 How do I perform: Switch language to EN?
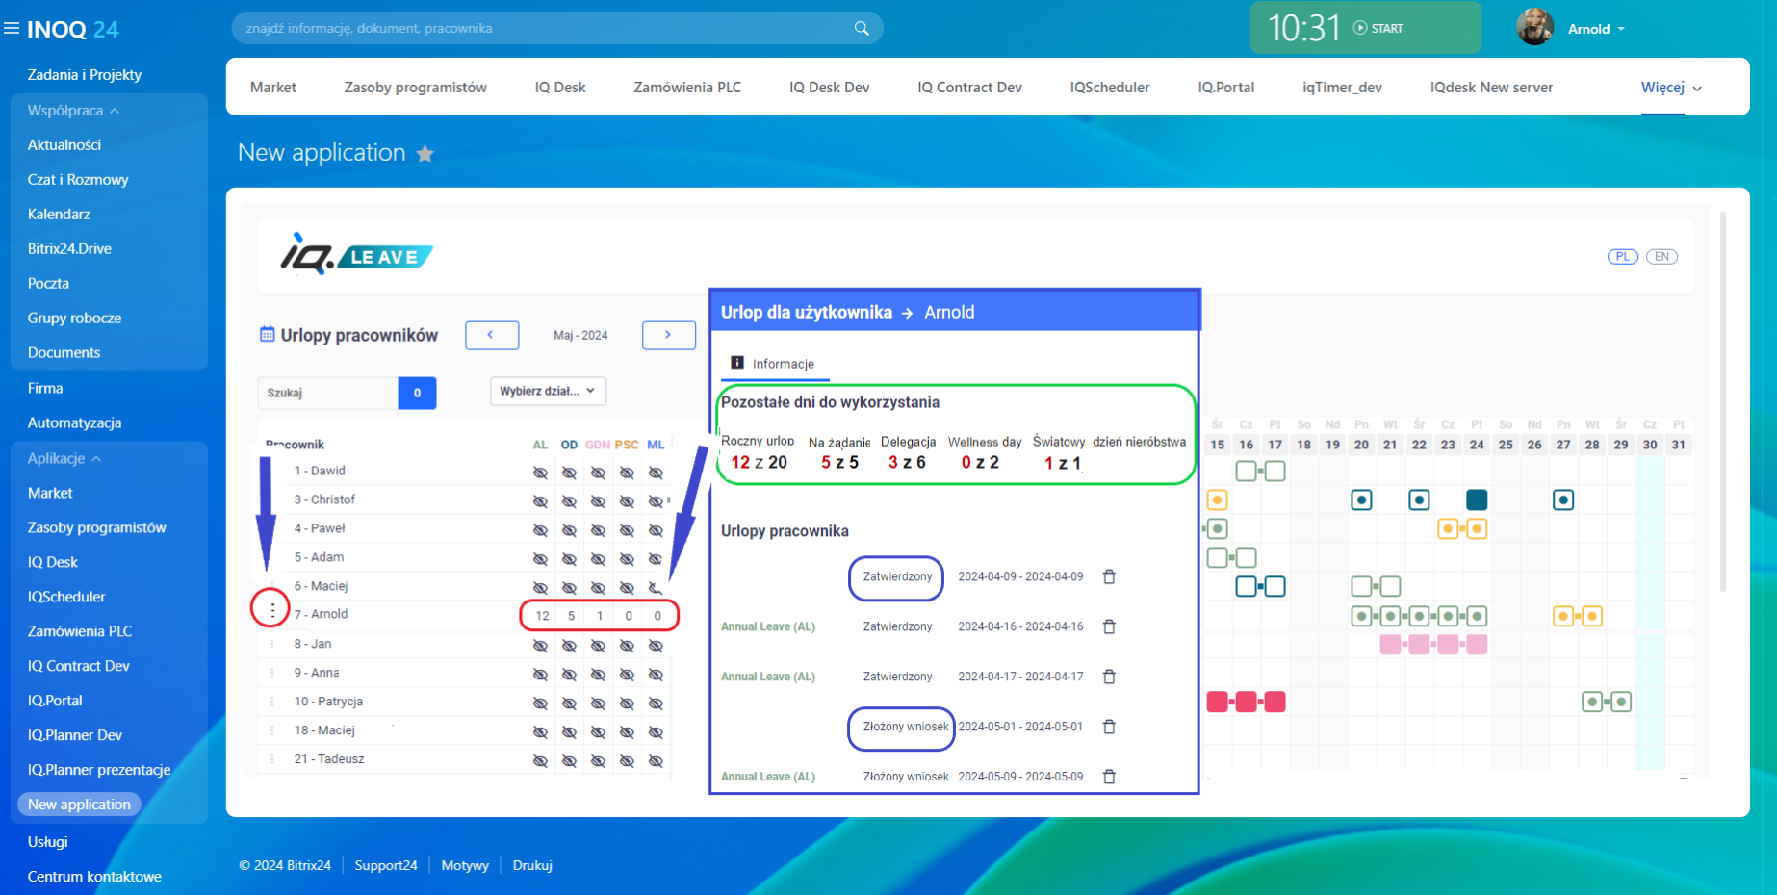point(1661,257)
